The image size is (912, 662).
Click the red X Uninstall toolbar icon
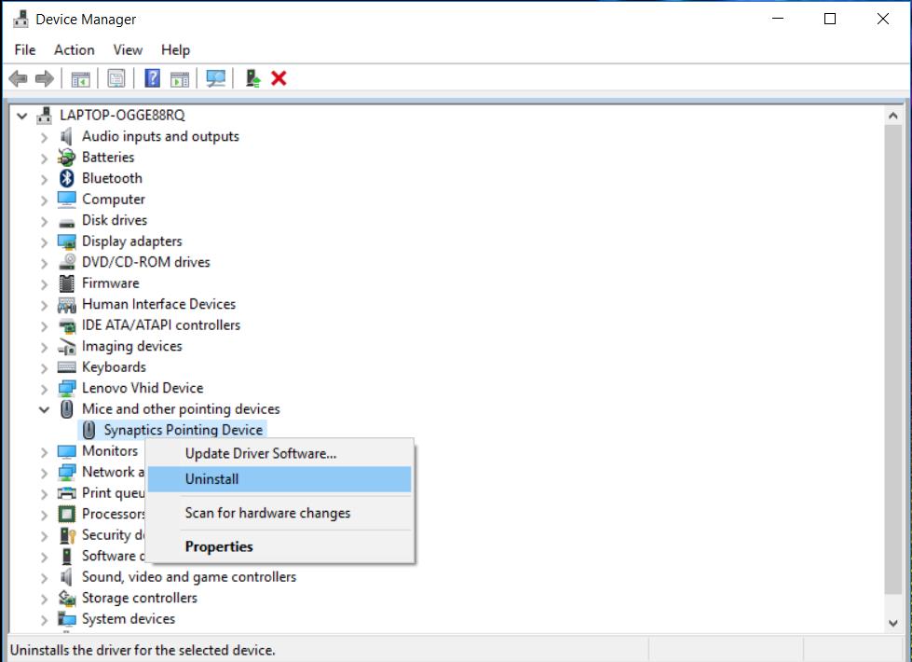[x=279, y=79]
